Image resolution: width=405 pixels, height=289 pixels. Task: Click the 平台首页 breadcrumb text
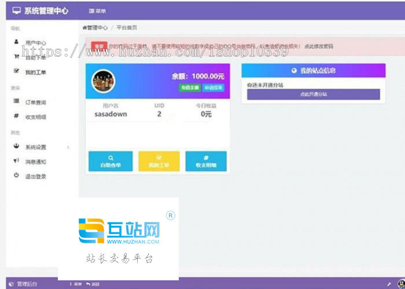[127, 27]
